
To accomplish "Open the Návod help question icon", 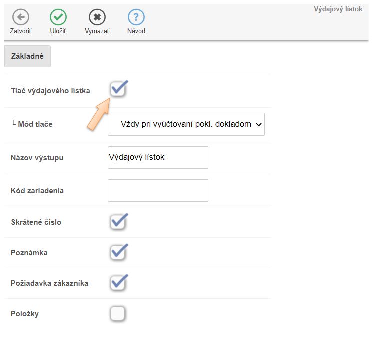I will pos(136,17).
